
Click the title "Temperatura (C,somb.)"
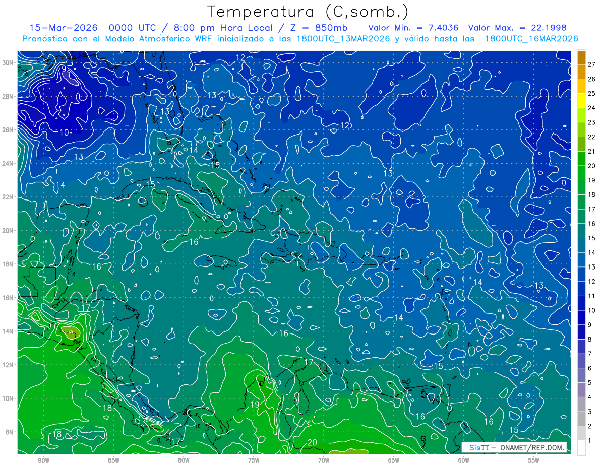point(308,12)
